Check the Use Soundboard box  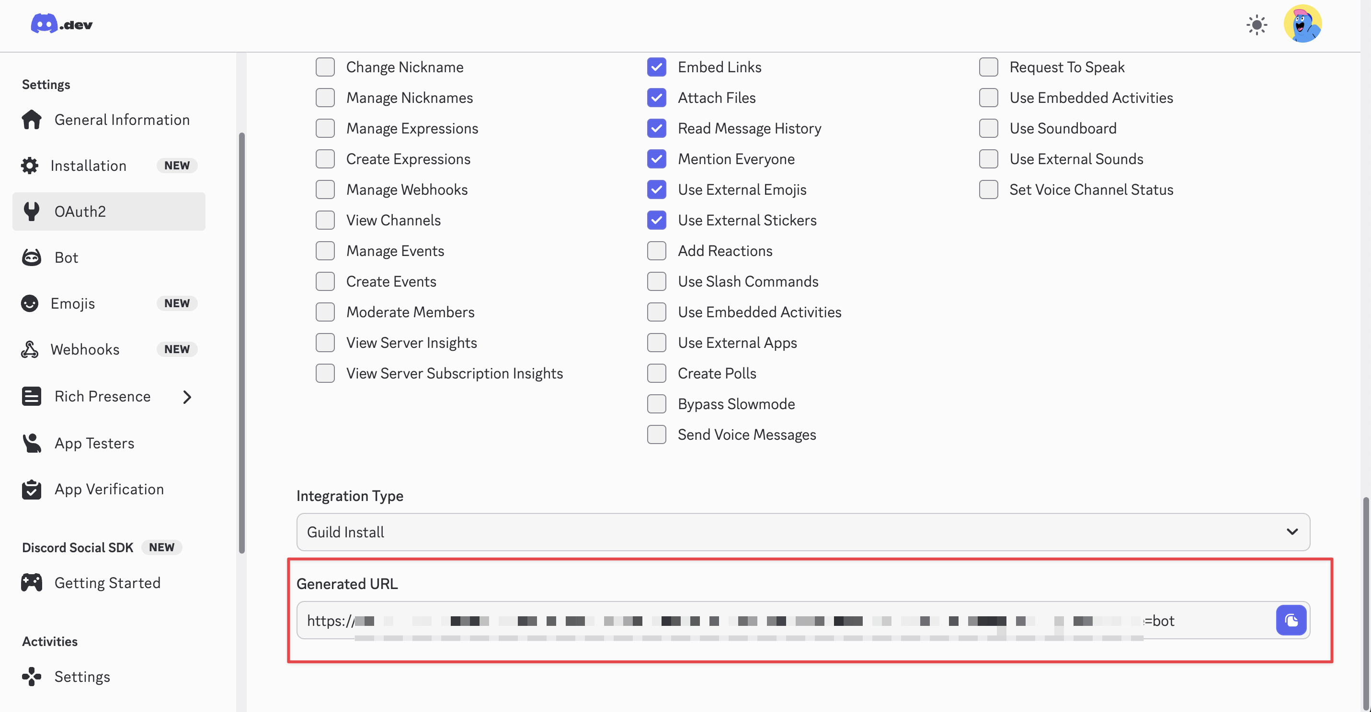(x=988, y=128)
